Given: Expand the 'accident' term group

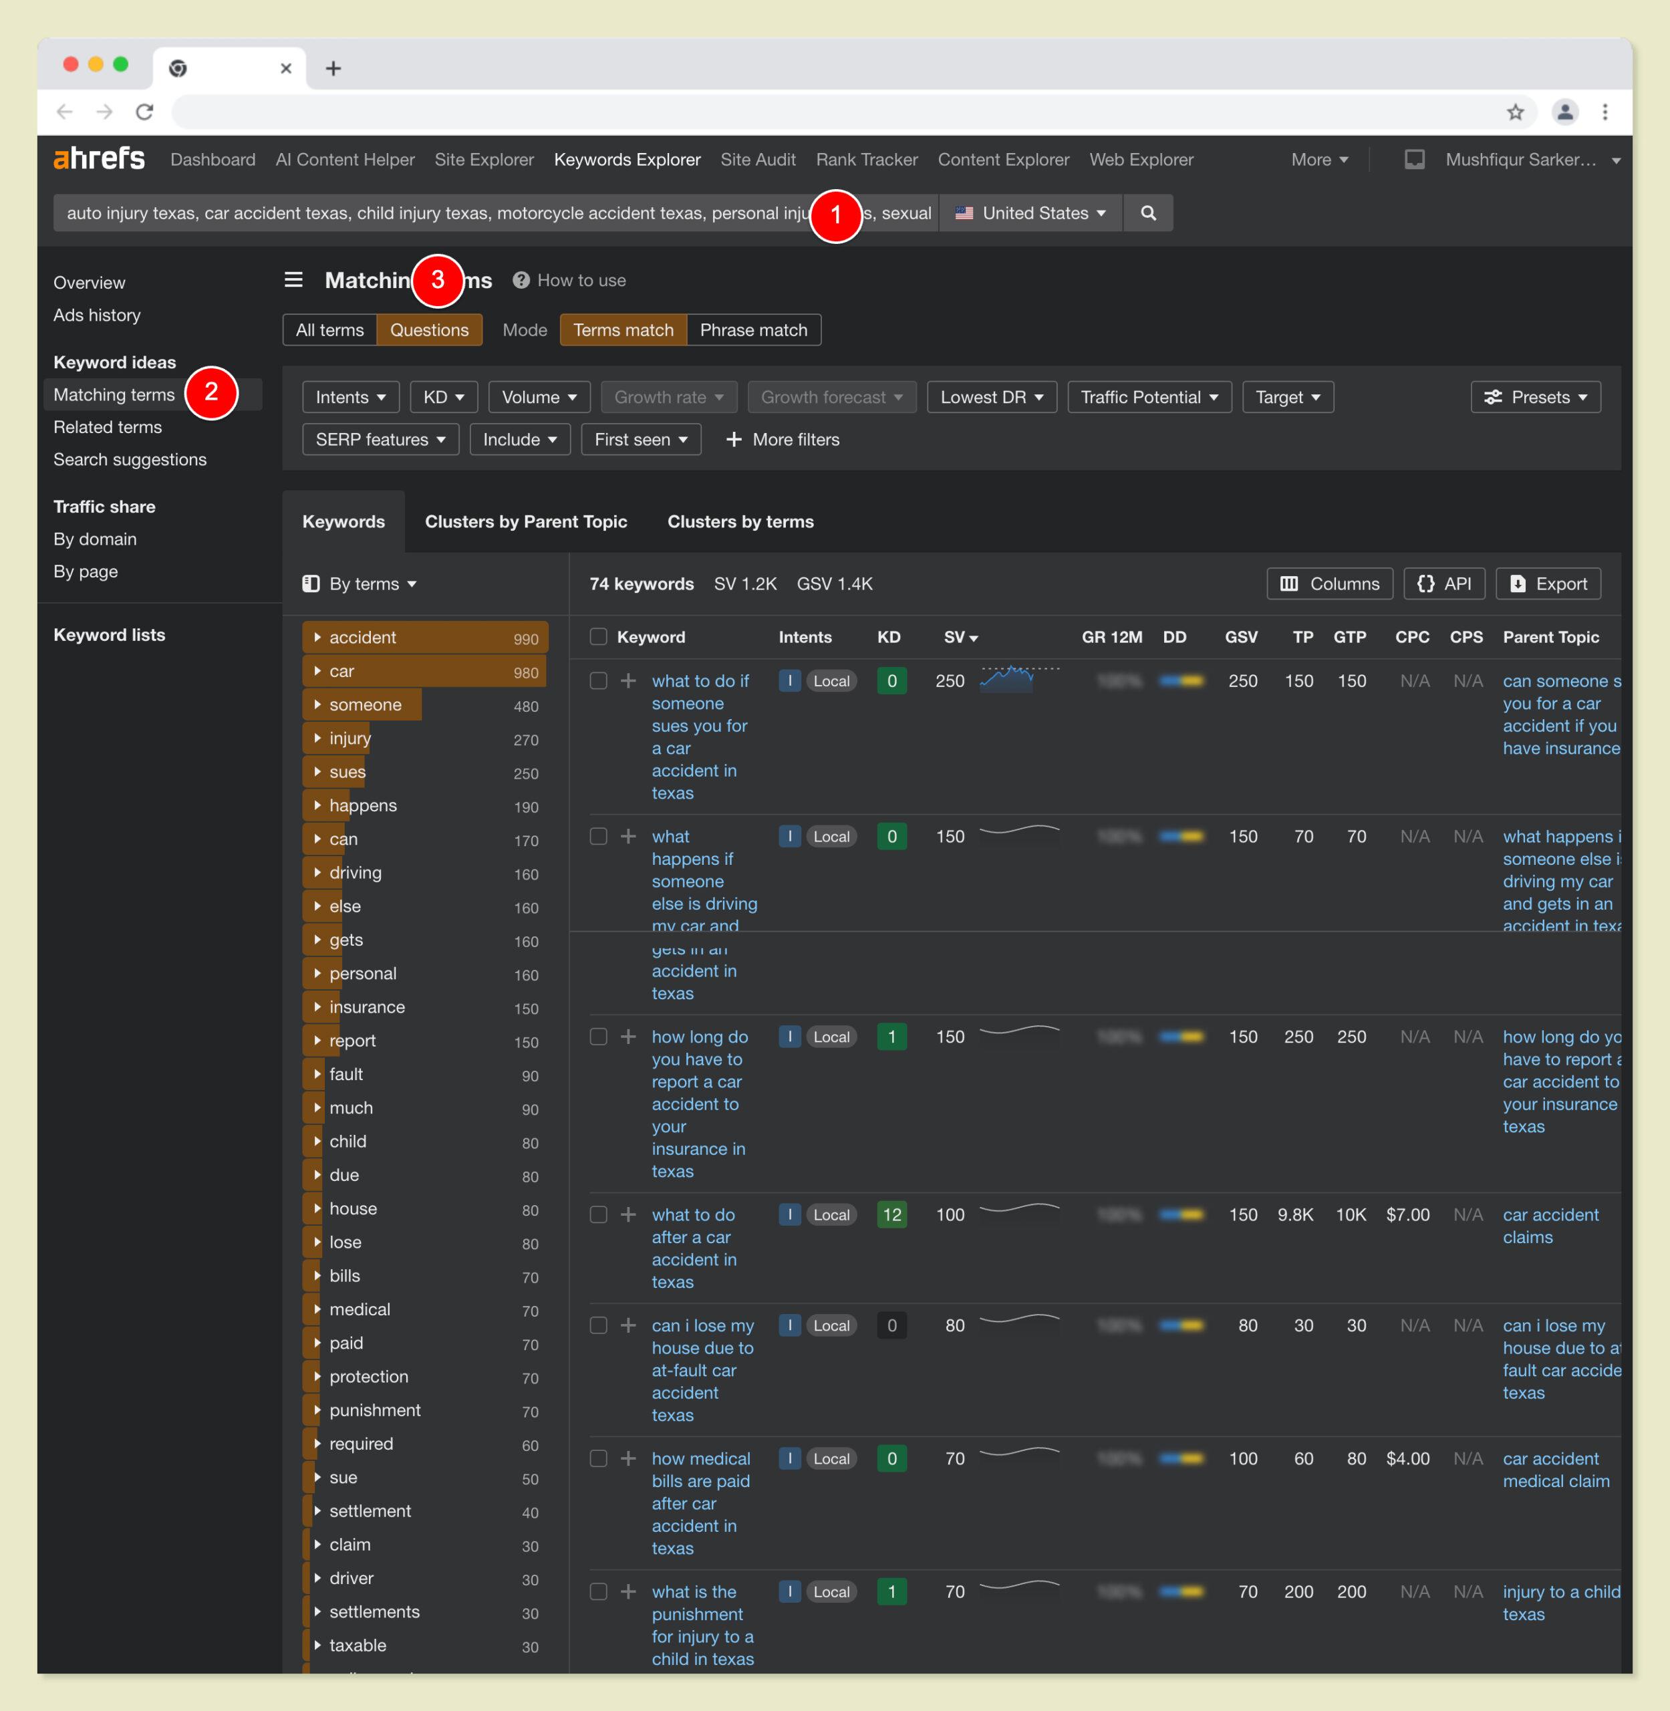Looking at the screenshot, I should (317, 638).
